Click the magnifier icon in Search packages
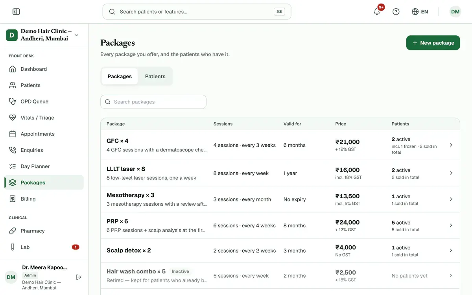 click(108, 102)
